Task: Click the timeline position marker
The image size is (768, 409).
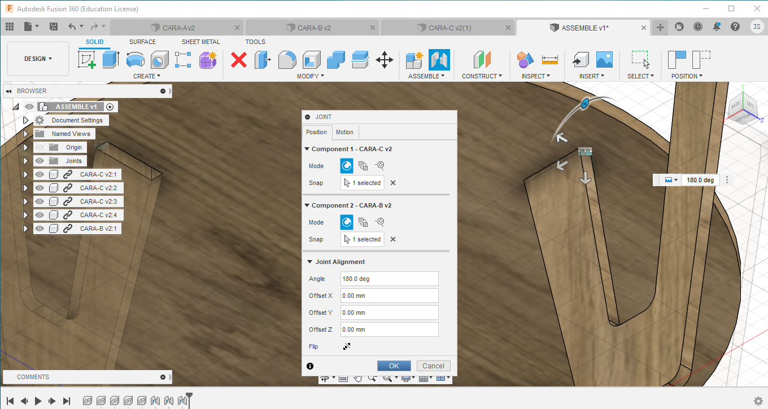Action: (189, 399)
